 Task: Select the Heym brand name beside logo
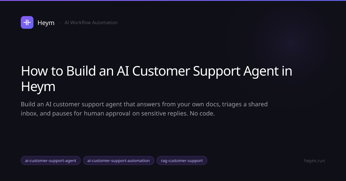46,23
